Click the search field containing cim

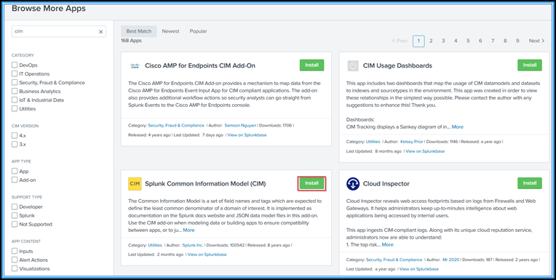point(59,31)
